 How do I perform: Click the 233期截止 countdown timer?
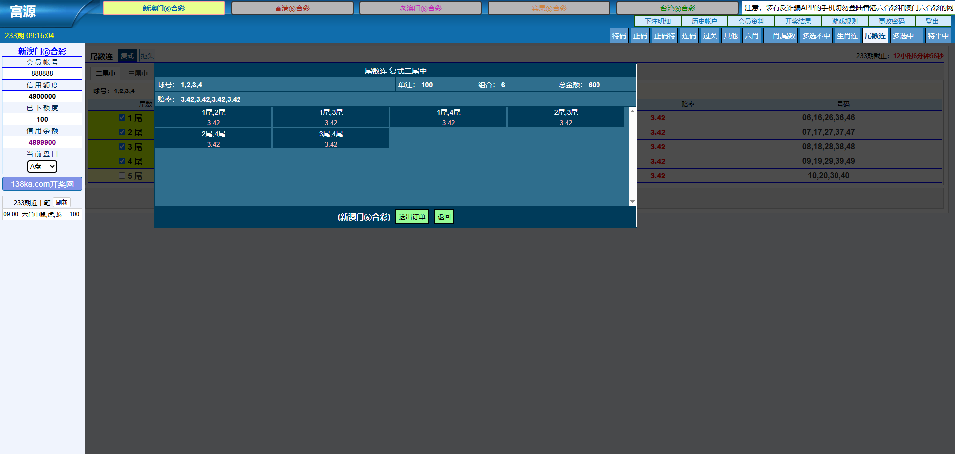(x=900, y=56)
